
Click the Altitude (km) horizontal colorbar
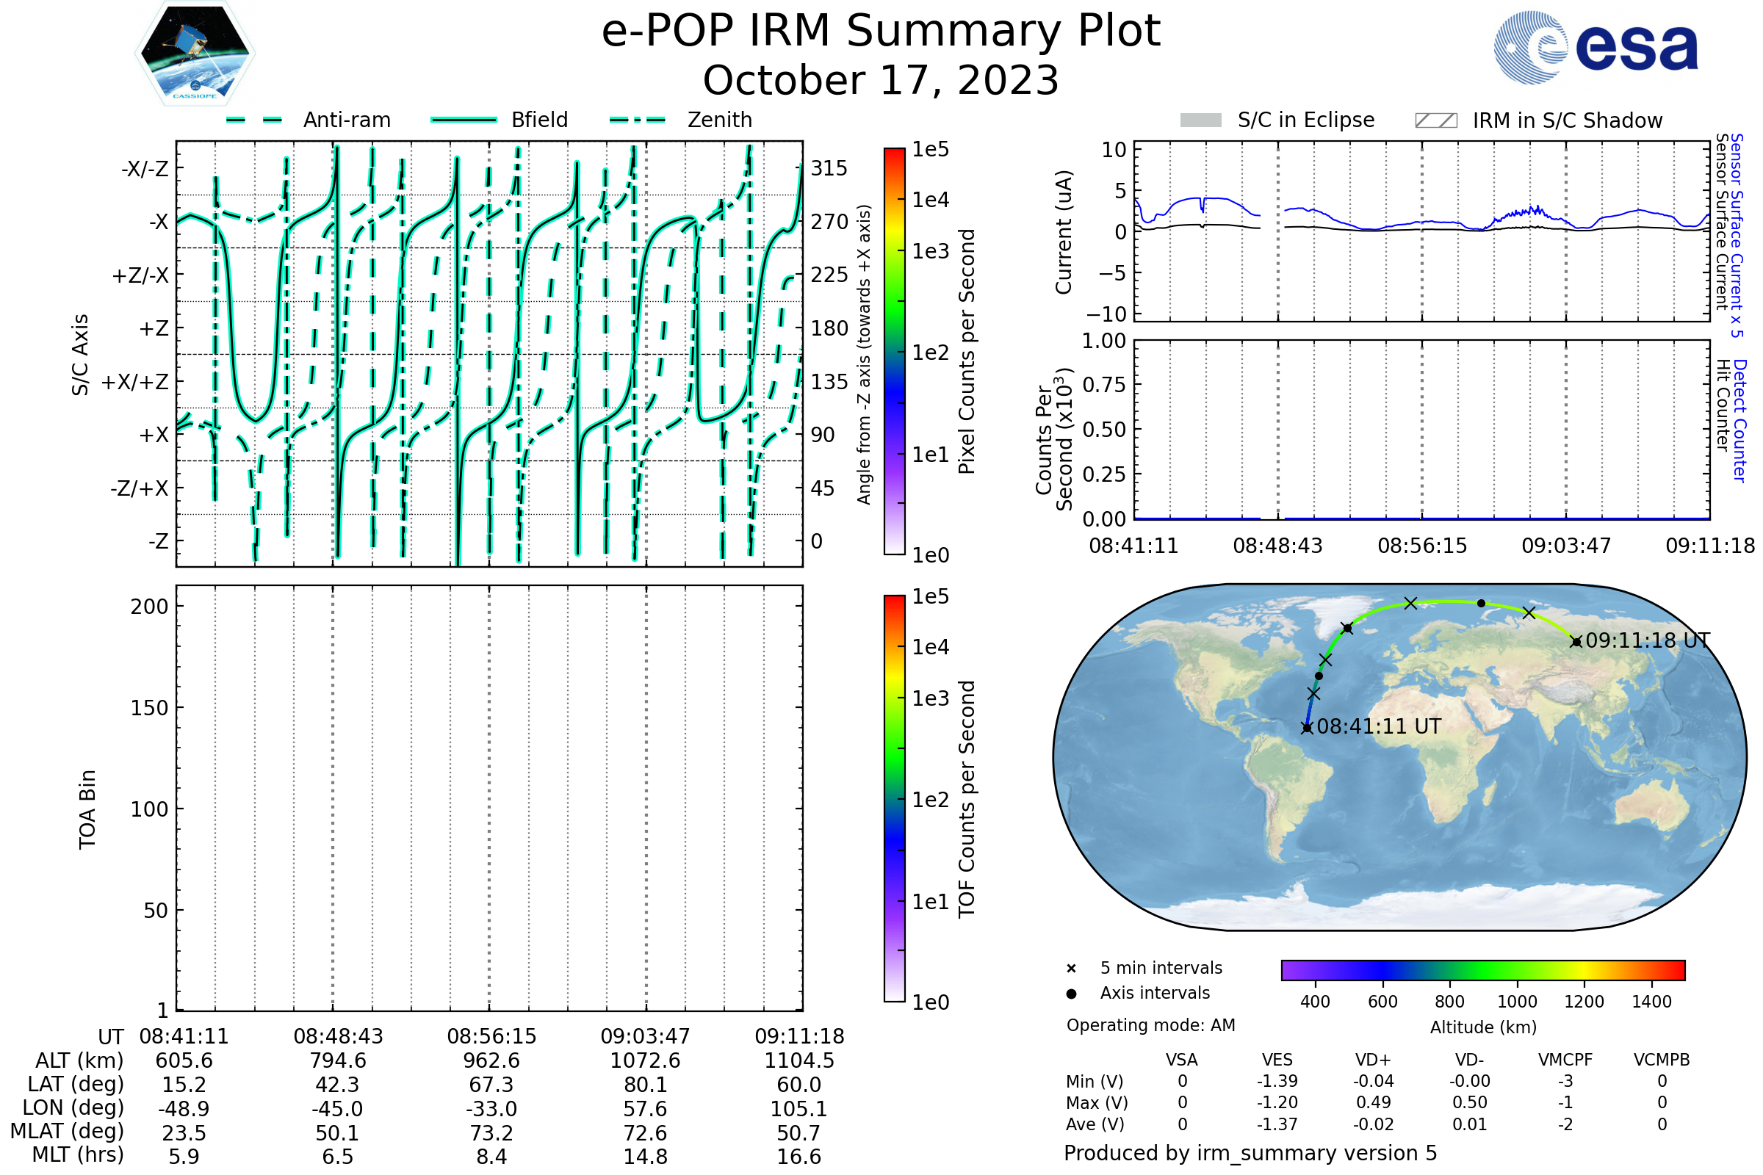pos(1482,969)
